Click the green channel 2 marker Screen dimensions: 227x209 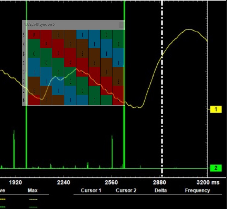(216, 168)
